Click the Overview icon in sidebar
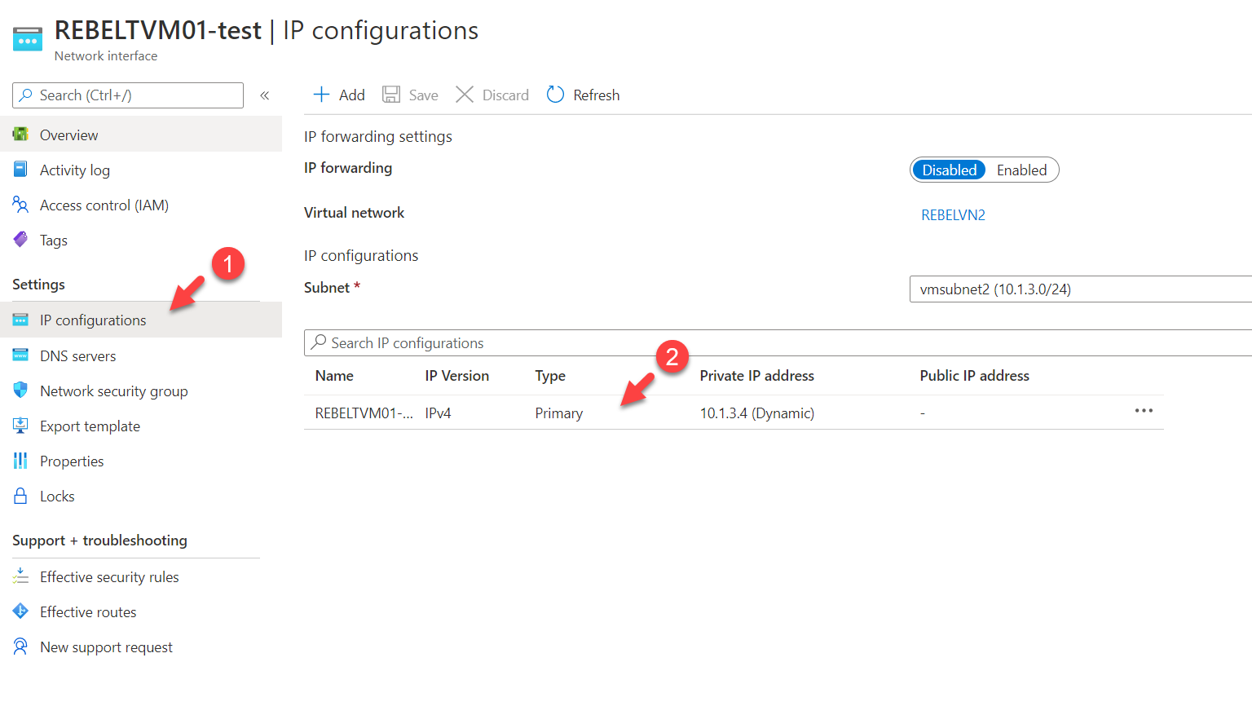 click(x=20, y=135)
